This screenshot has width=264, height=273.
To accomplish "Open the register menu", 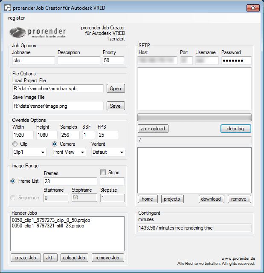I will pos(16,18).
